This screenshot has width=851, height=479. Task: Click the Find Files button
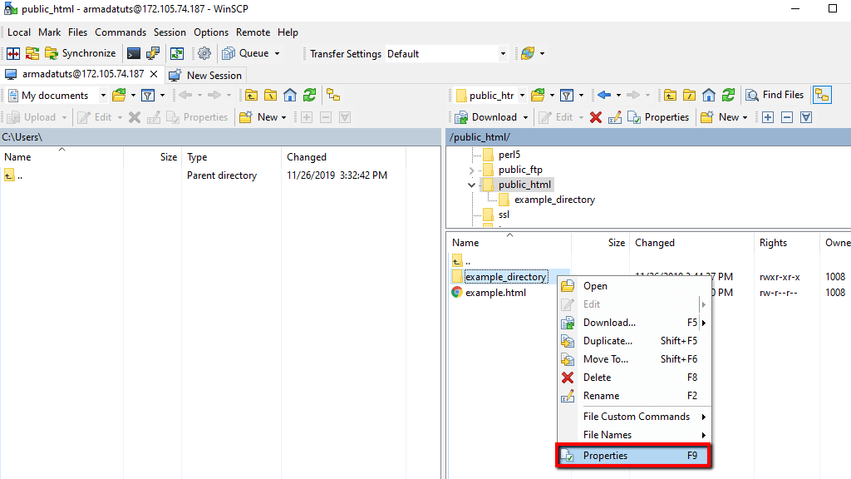(x=775, y=95)
